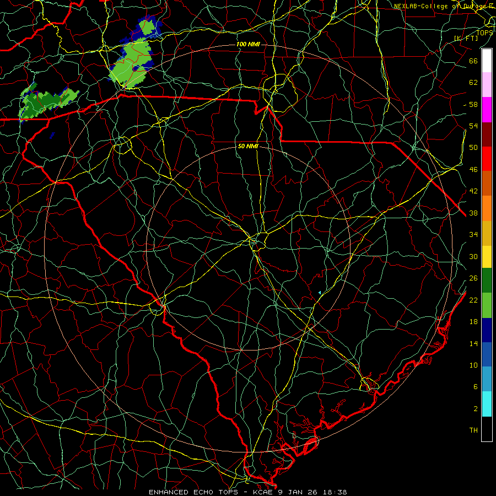The height and width of the screenshot is (496, 496).
Task: Click the '30' legend value
Action: click(x=473, y=256)
